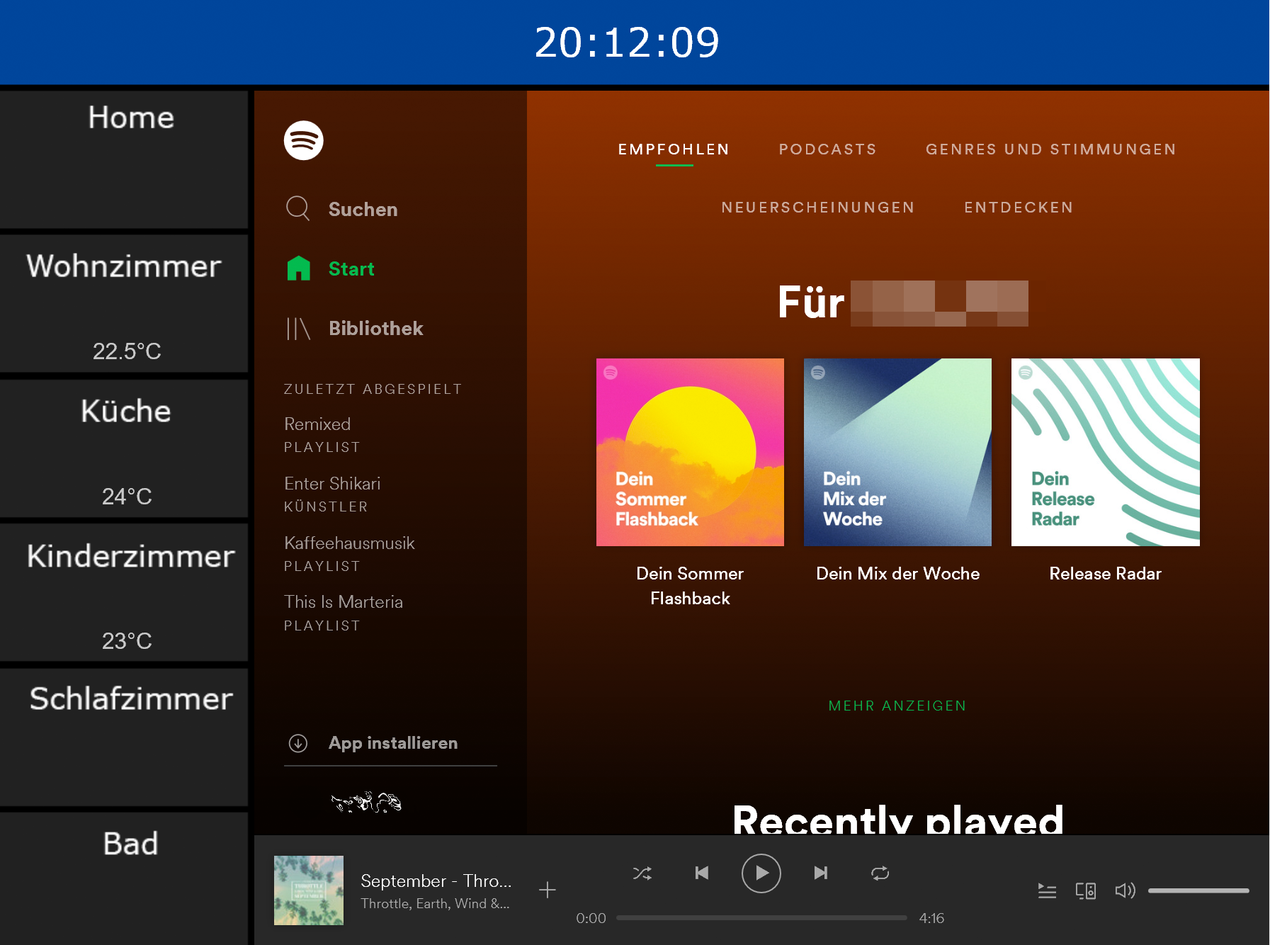The width and height of the screenshot is (1270, 945).
Task: Open artists Throttle, Earth, Wind &...
Action: tap(435, 904)
